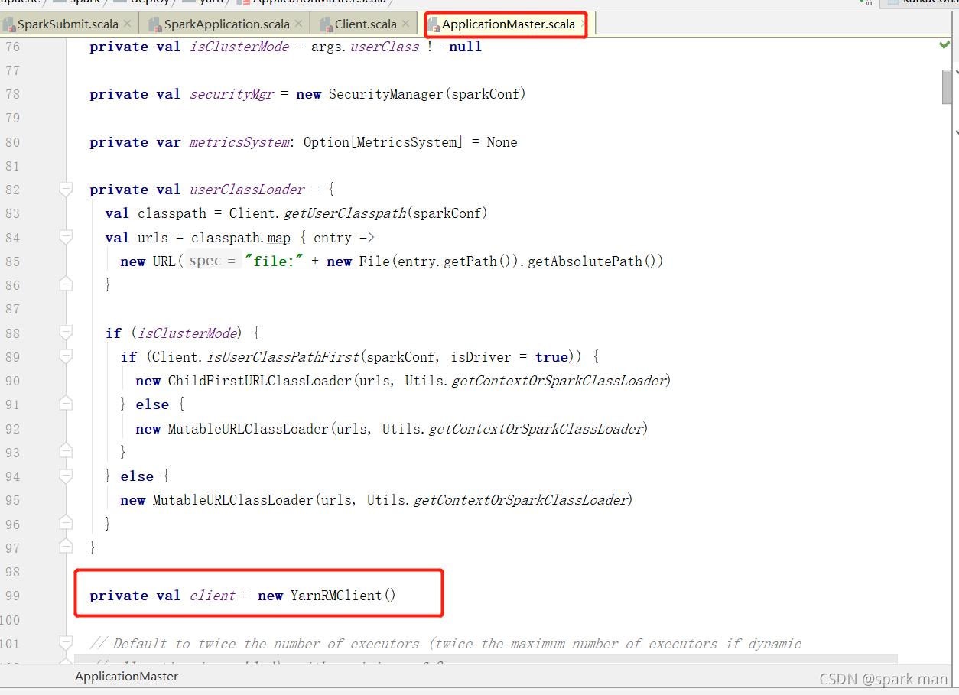Switch to the SparkSubmit.scala tab

(x=67, y=24)
